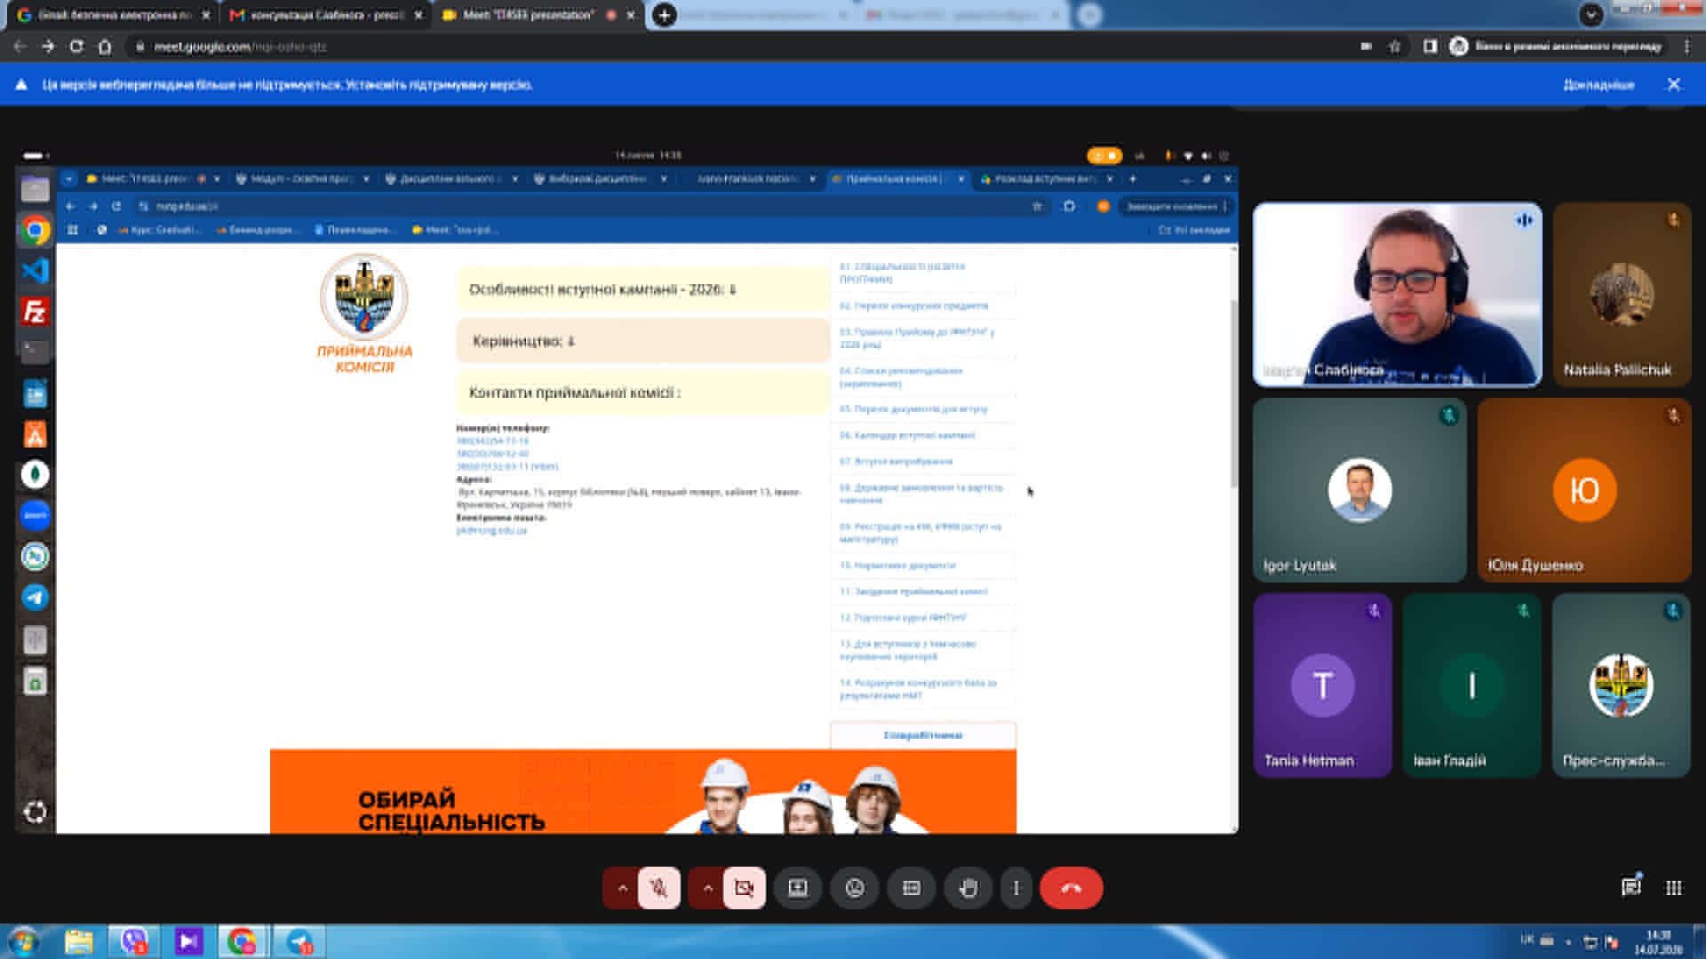Image resolution: width=1706 pixels, height=959 pixels.
Task: Open the activities grid icon bottom right
Action: point(1674,887)
